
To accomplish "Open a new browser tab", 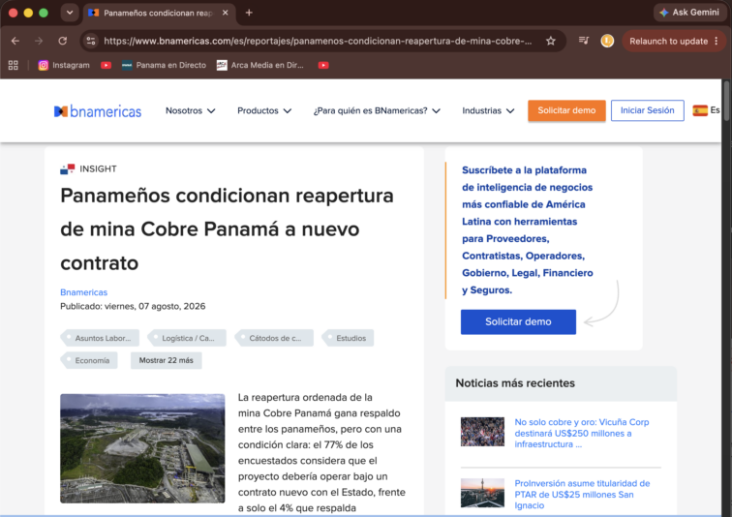I will click(x=249, y=13).
